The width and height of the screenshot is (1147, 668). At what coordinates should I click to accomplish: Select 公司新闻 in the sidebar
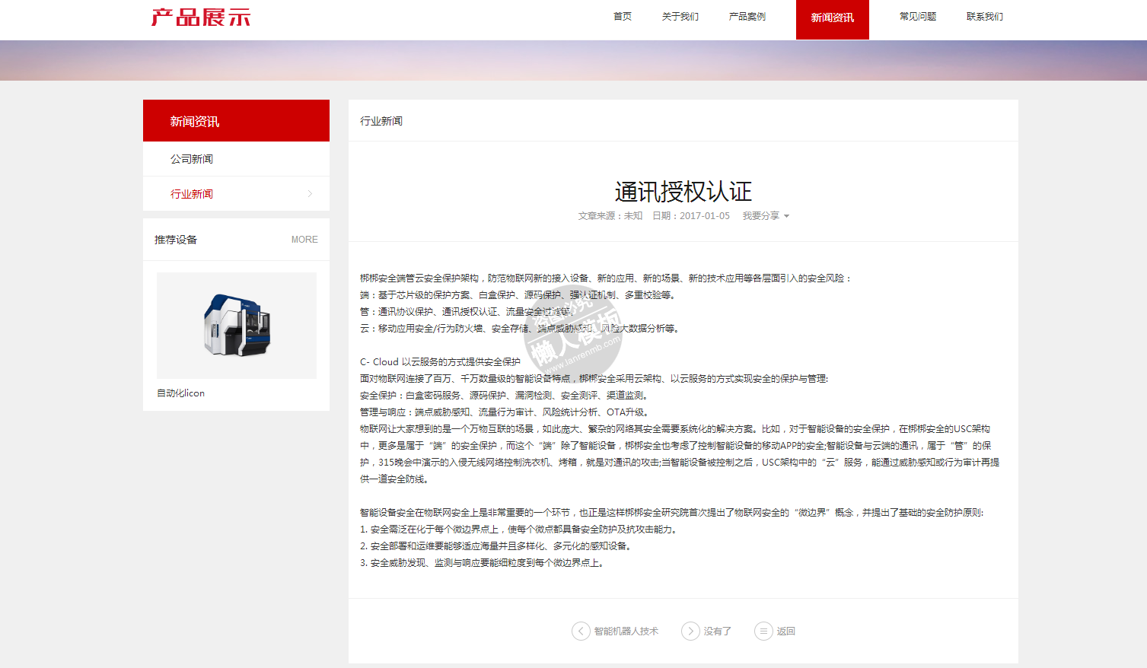(192, 159)
